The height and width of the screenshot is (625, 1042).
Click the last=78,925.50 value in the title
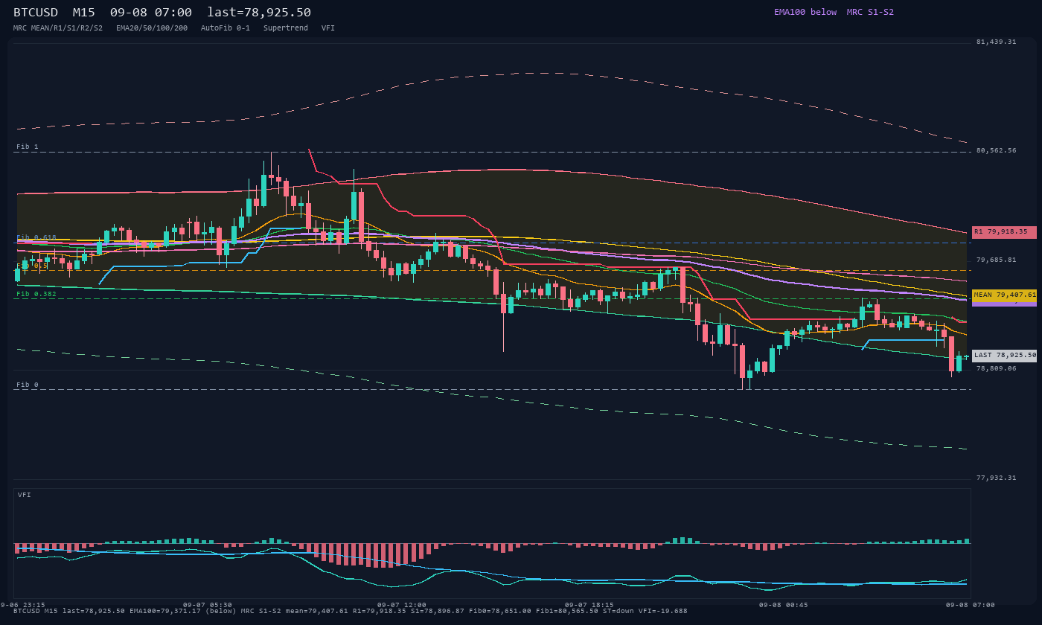[259, 13]
